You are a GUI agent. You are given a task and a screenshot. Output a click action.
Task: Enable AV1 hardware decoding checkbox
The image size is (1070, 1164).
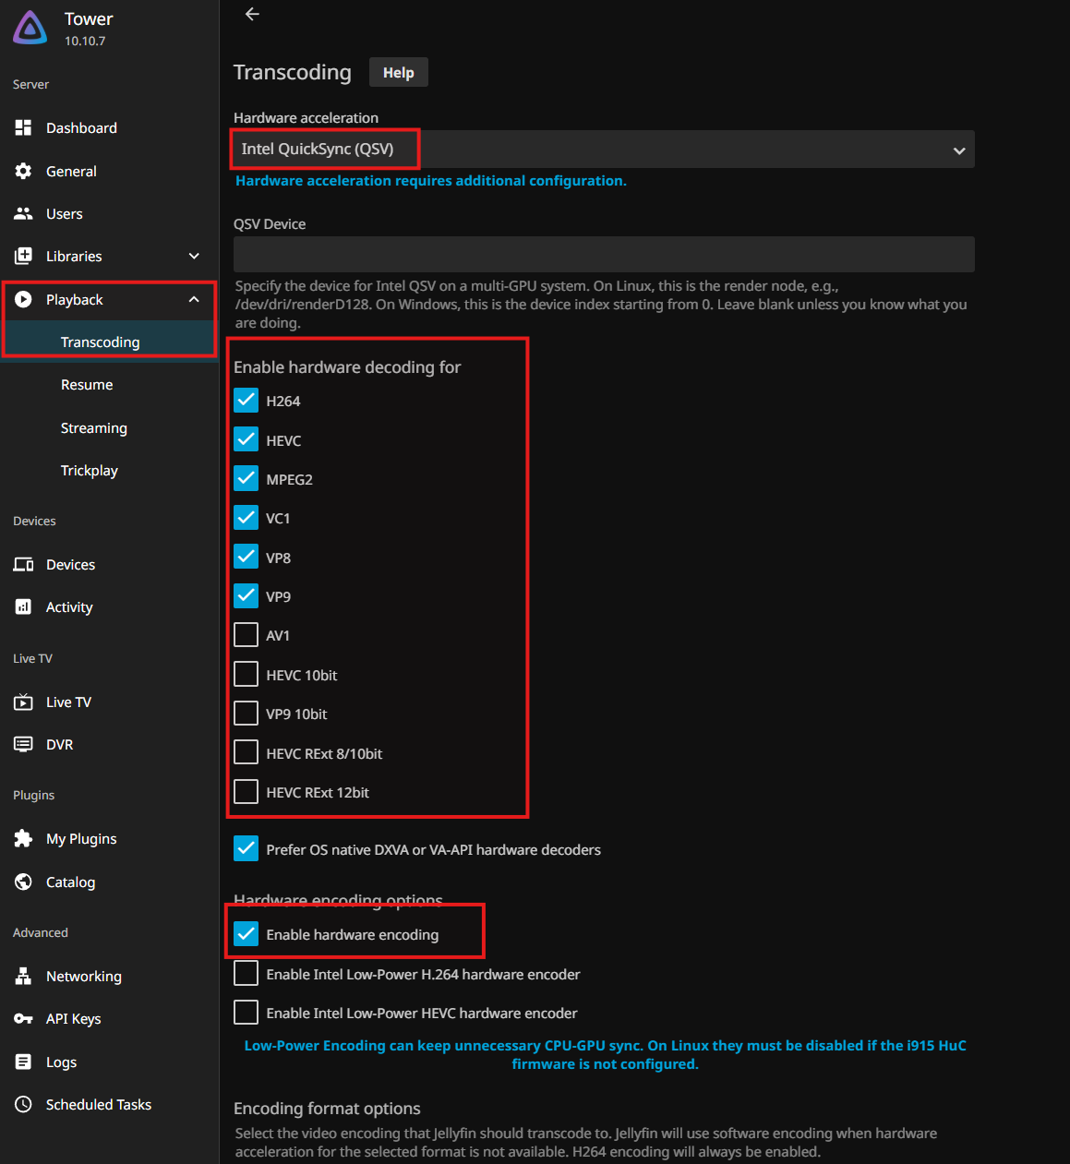[246, 635]
